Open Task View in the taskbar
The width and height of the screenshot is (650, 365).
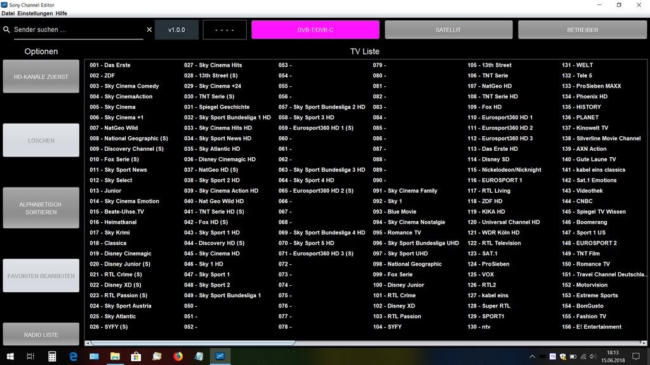pos(30,356)
